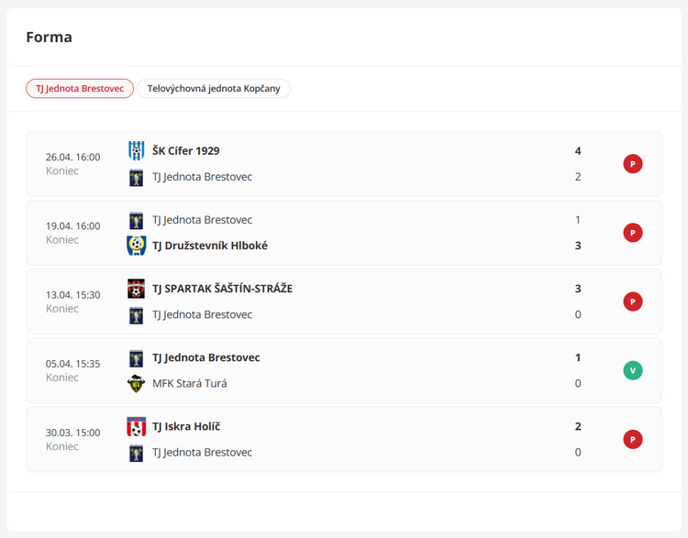Open TJ Družstevník Hlboké team link
This screenshot has height=538, width=688.
click(x=210, y=246)
